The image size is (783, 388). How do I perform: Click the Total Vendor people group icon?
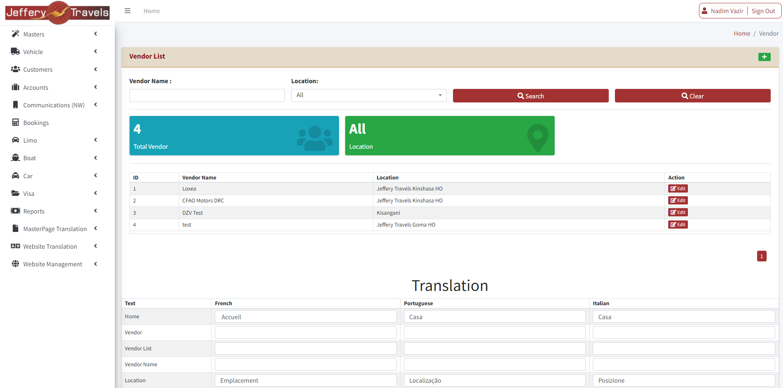coord(314,138)
